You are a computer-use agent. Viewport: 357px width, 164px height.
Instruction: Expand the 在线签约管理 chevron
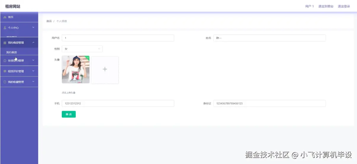point(33,60)
